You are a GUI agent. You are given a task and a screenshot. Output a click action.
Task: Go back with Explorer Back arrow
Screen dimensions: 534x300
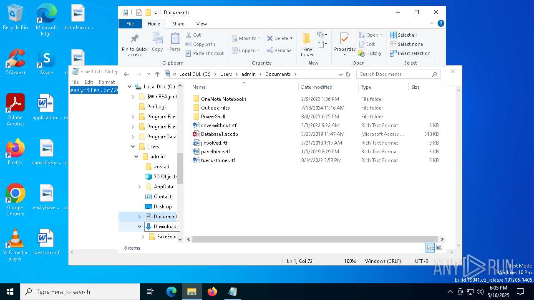pos(126,74)
